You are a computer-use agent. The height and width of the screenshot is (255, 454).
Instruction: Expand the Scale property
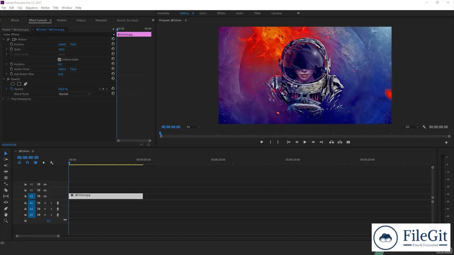(6, 49)
